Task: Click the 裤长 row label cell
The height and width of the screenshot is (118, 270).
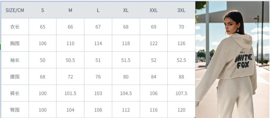Action: tap(15, 93)
